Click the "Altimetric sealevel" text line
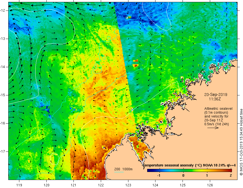243x188 pixels. click(218, 109)
